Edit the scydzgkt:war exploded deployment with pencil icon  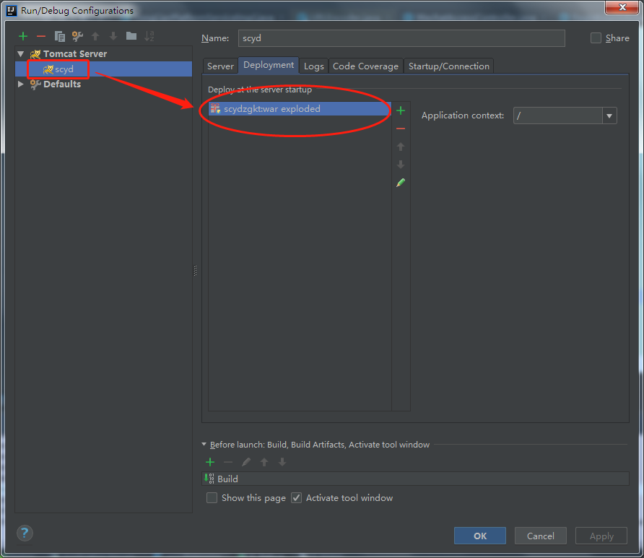pos(401,182)
